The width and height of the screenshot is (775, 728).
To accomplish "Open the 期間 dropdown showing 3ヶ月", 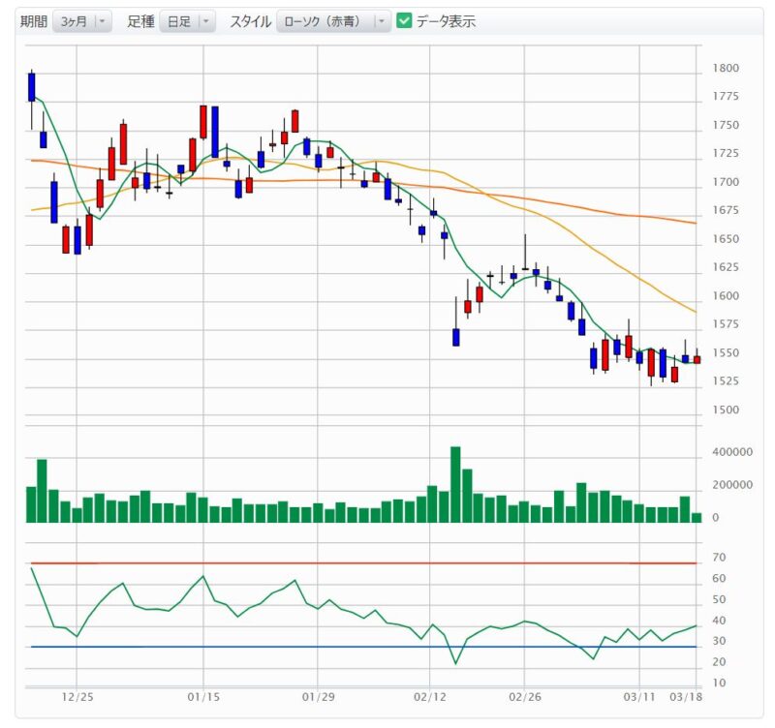I will tap(82, 21).
